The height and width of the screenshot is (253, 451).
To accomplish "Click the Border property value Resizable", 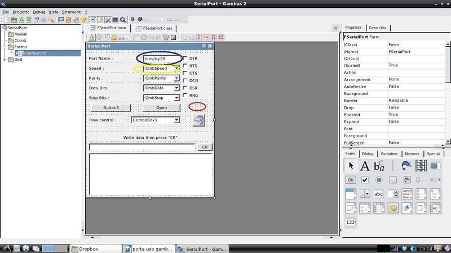I will click(416, 101).
